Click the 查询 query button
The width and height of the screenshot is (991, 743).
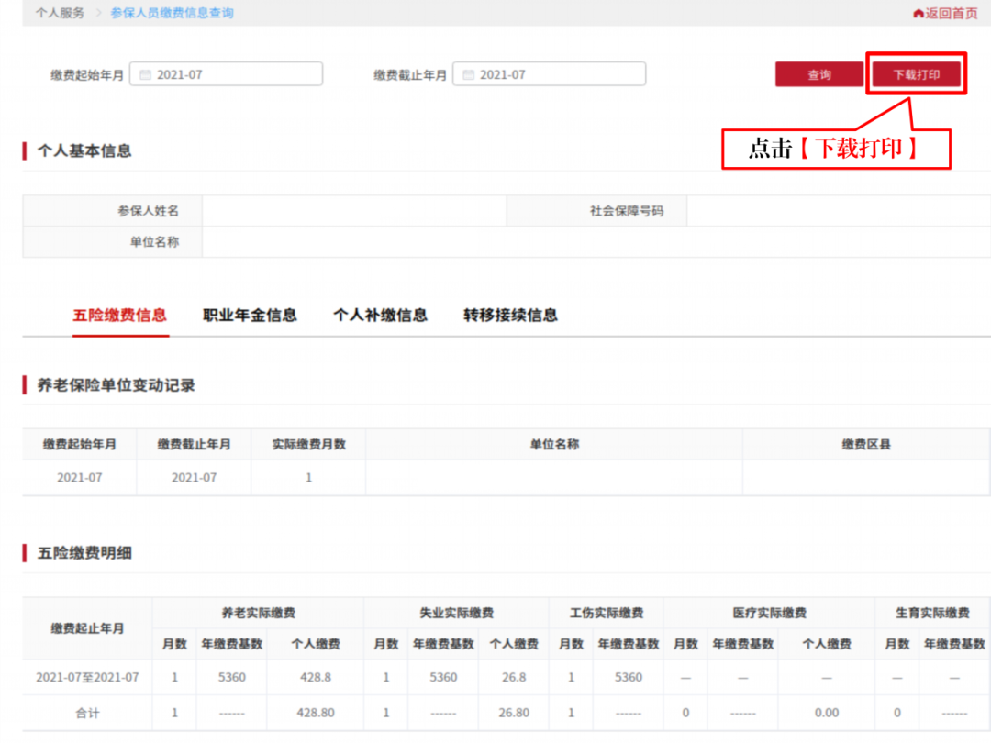coord(818,74)
